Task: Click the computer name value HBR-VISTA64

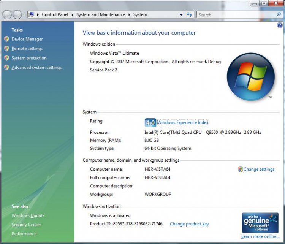Action: (157, 169)
